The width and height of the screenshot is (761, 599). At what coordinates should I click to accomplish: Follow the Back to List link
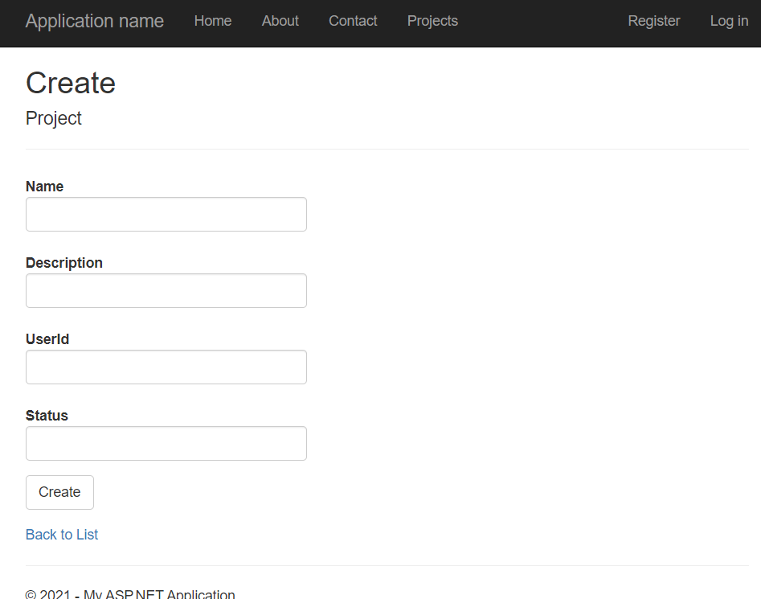coord(62,535)
